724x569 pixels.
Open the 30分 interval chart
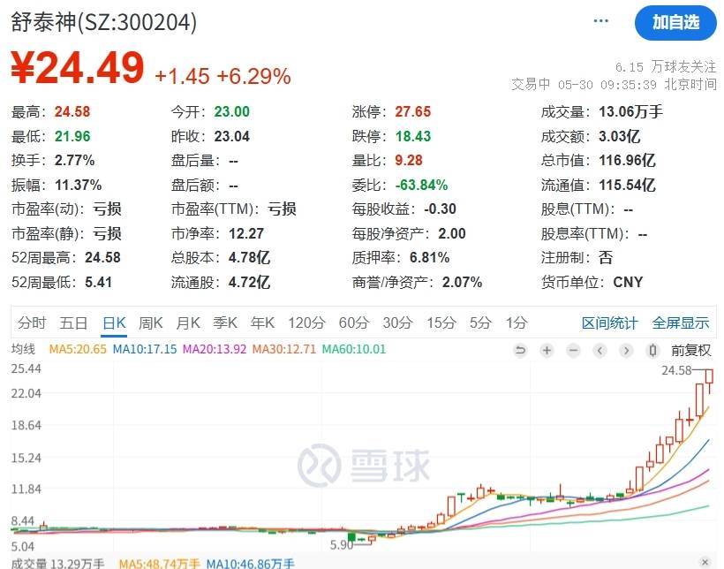pos(397,322)
